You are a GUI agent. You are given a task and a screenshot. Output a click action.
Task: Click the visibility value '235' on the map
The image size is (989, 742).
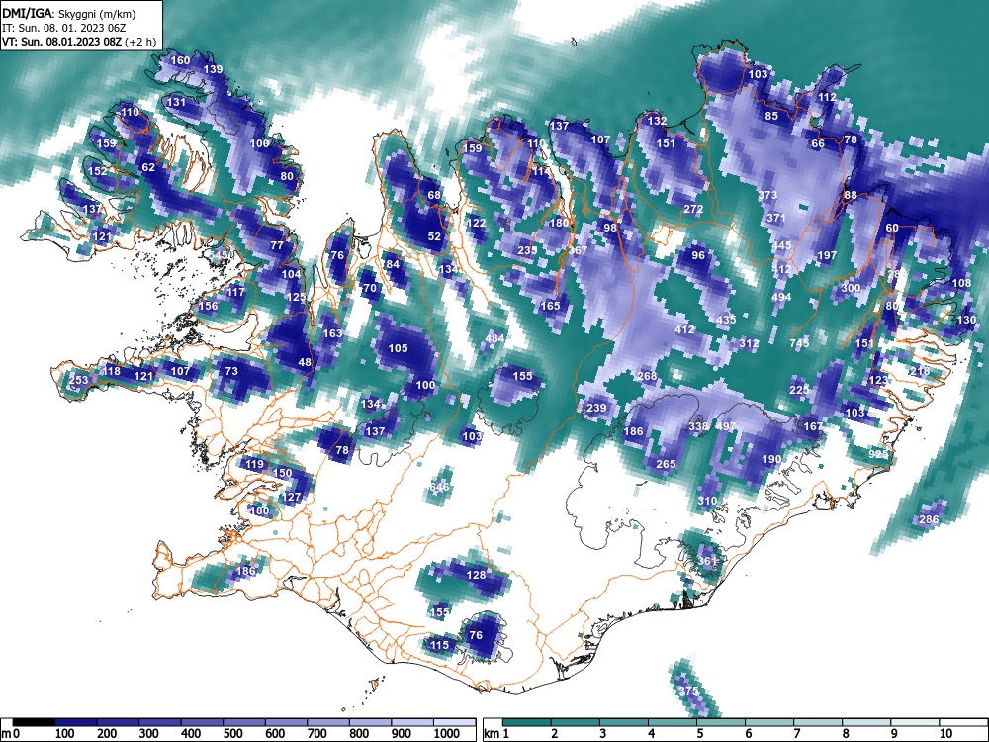pos(527,250)
